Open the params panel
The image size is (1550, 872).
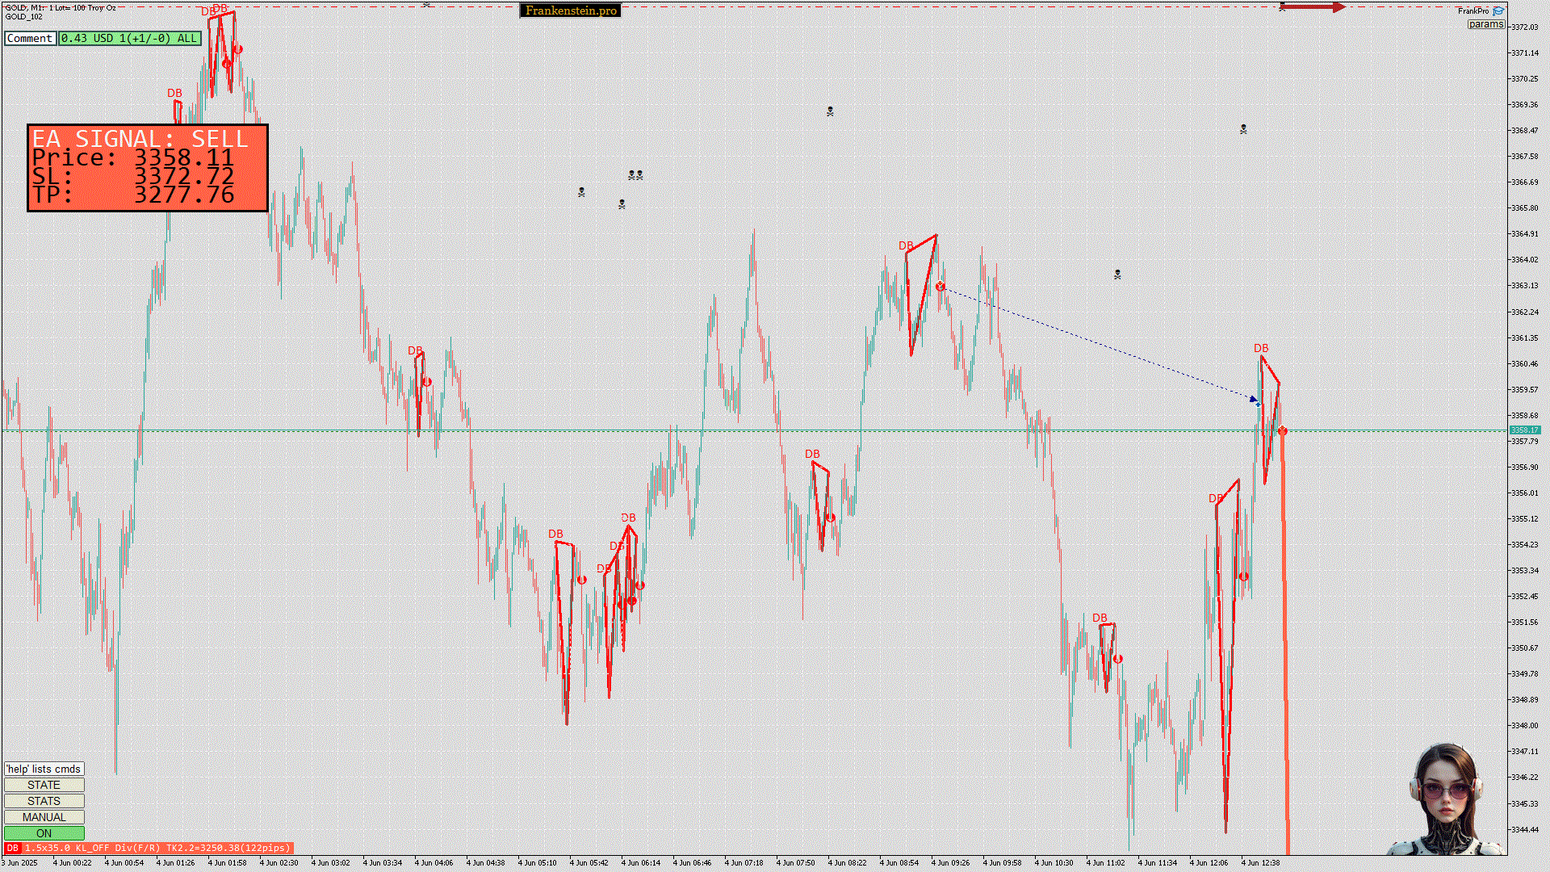click(1485, 24)
